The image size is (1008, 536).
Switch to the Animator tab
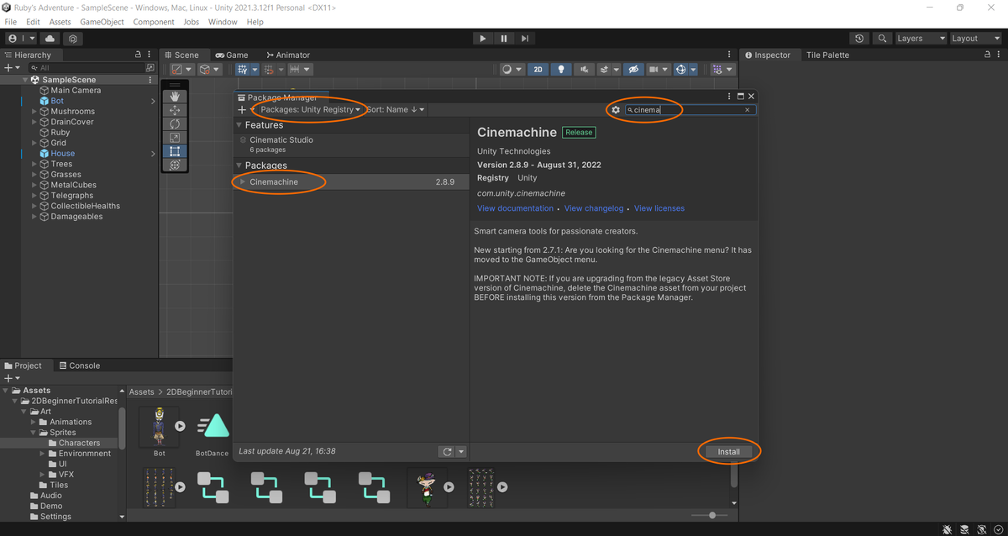[x=287, y=55]
